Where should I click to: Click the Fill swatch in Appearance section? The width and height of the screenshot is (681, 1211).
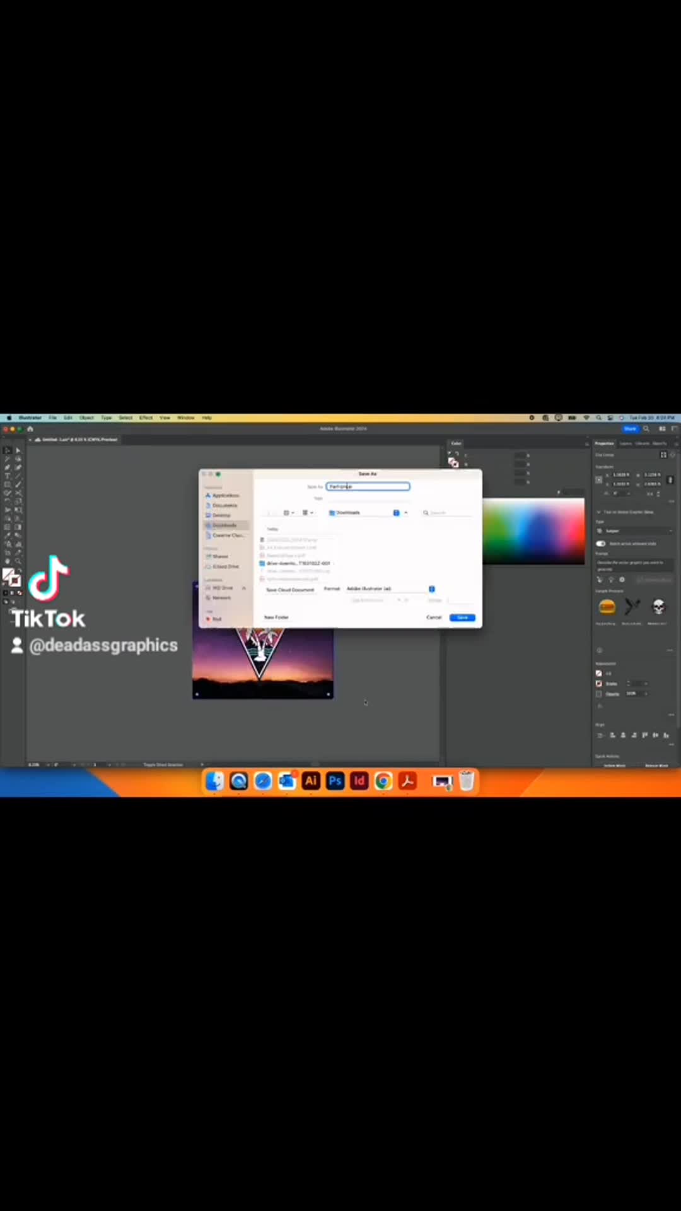(x=599, y=674)
